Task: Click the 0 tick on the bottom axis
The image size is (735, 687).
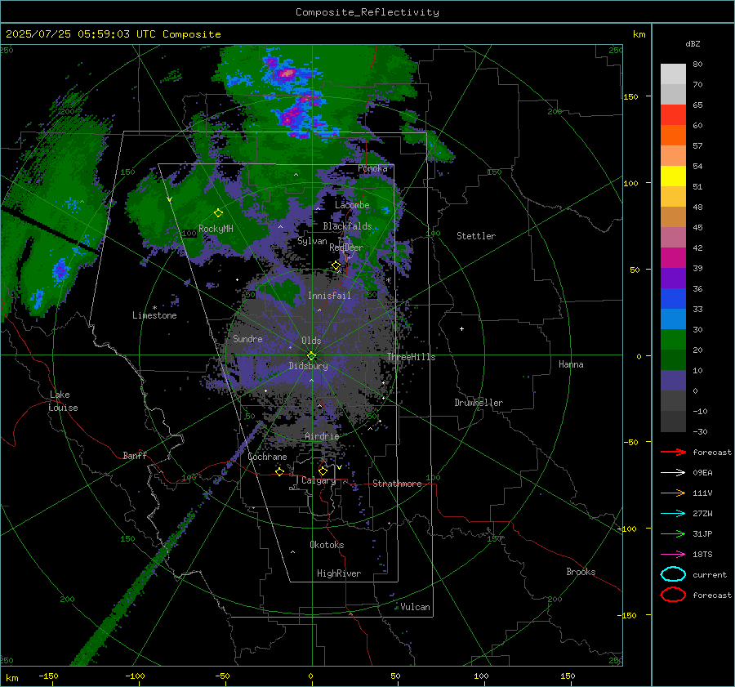Action: 310,676
